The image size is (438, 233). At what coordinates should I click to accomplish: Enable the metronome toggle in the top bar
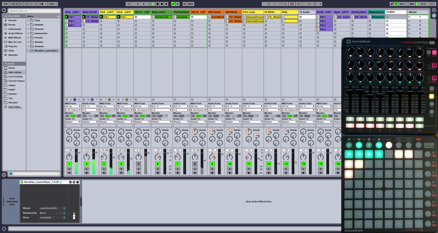click(40, 3)
